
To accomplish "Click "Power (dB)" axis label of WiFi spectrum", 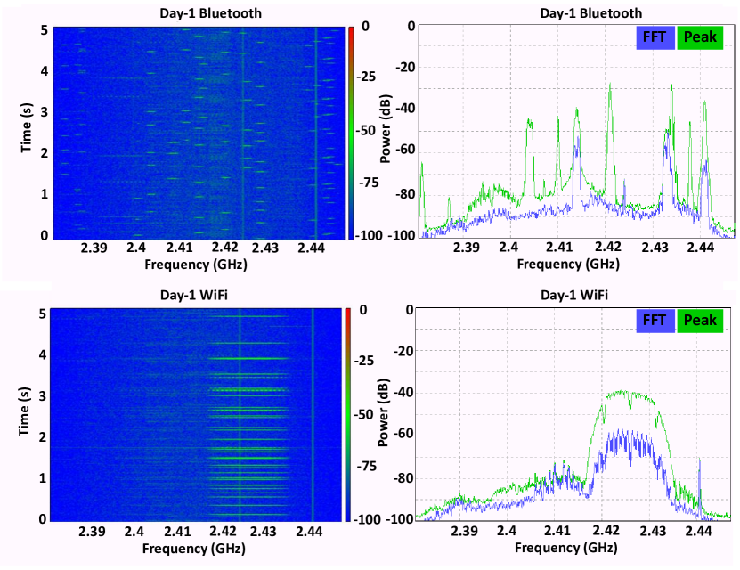I will tap(384, 413).
